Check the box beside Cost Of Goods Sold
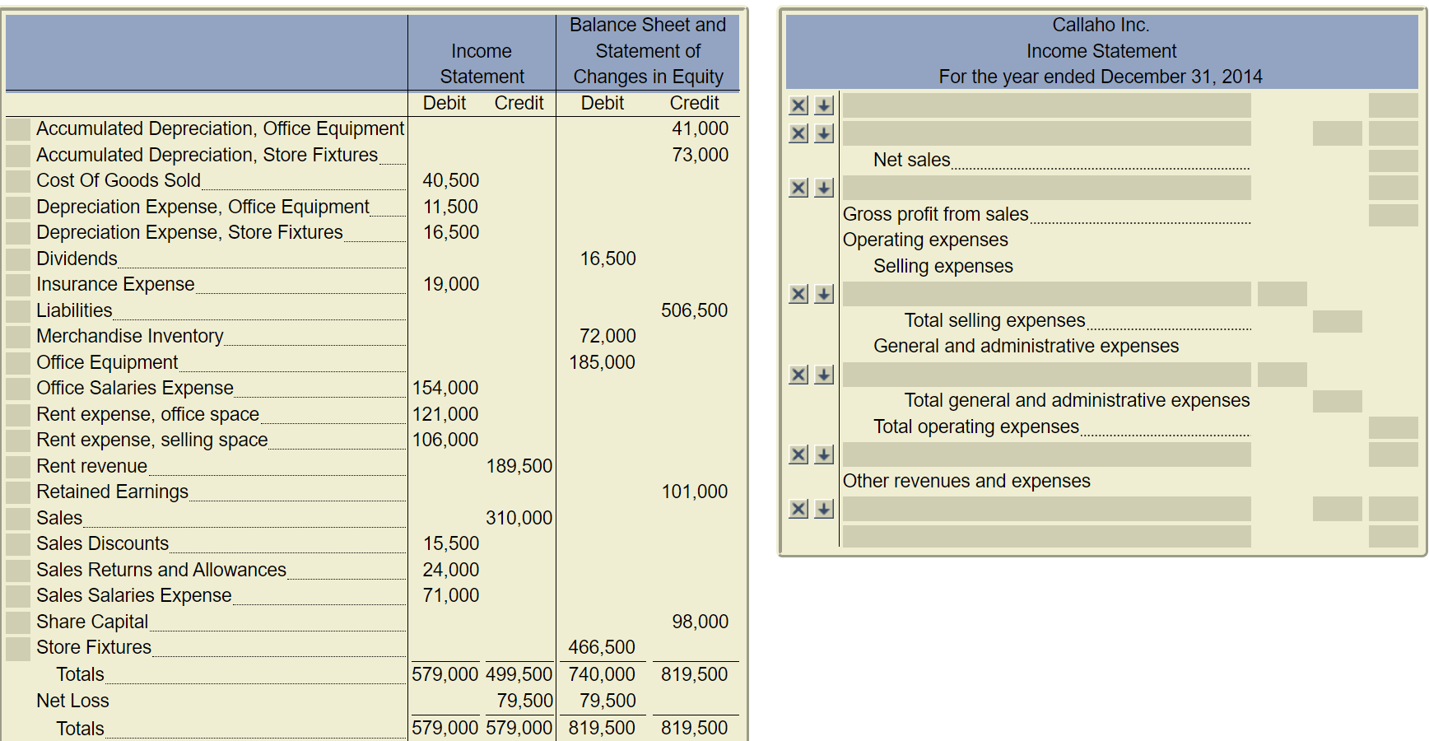The height and width of the screenshot is (741, 1429). (17, 180)
